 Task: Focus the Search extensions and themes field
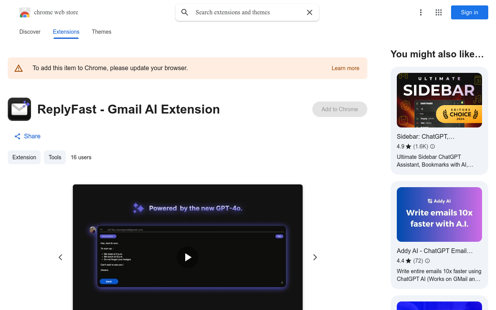point(247,12)
